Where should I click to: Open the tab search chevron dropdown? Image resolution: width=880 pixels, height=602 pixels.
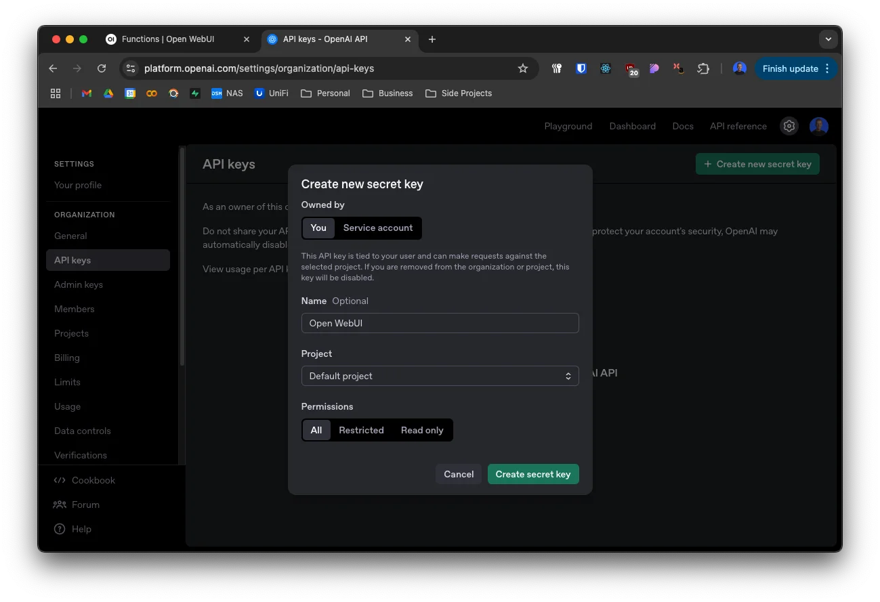click(828, 39)
